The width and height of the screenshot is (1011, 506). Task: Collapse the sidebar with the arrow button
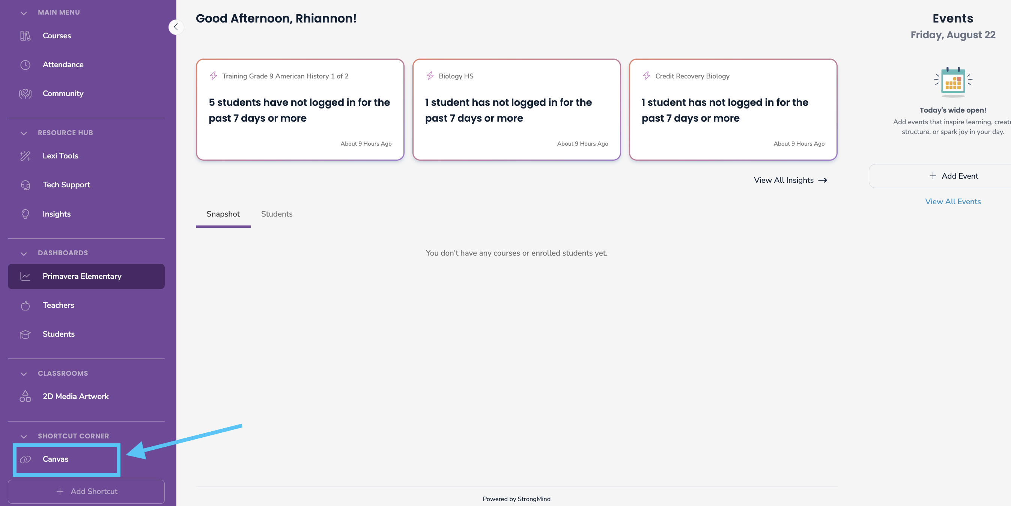point(176,27)
